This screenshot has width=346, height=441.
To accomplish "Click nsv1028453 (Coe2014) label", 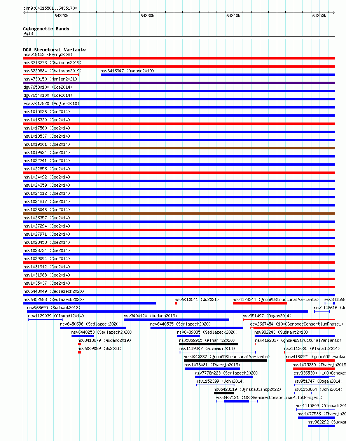I will click(x=47, y=242).
